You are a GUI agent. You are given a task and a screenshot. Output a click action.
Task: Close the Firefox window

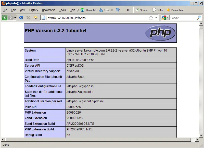point(201,3)
